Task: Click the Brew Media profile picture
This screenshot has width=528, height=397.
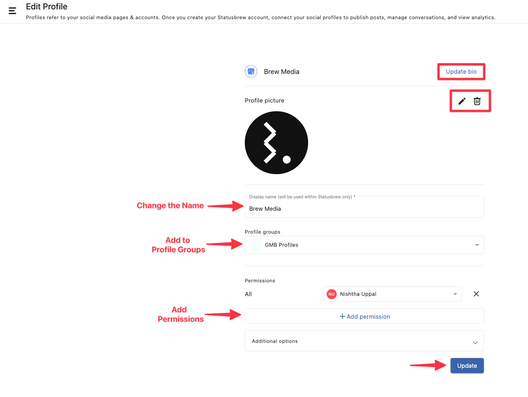Action: click(x=276, y=143)
